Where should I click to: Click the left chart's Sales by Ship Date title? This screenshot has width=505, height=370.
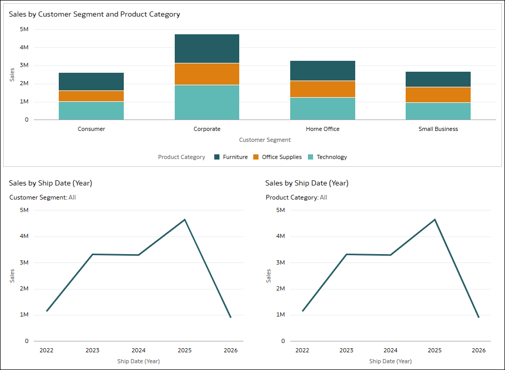(x=50, y=183)
